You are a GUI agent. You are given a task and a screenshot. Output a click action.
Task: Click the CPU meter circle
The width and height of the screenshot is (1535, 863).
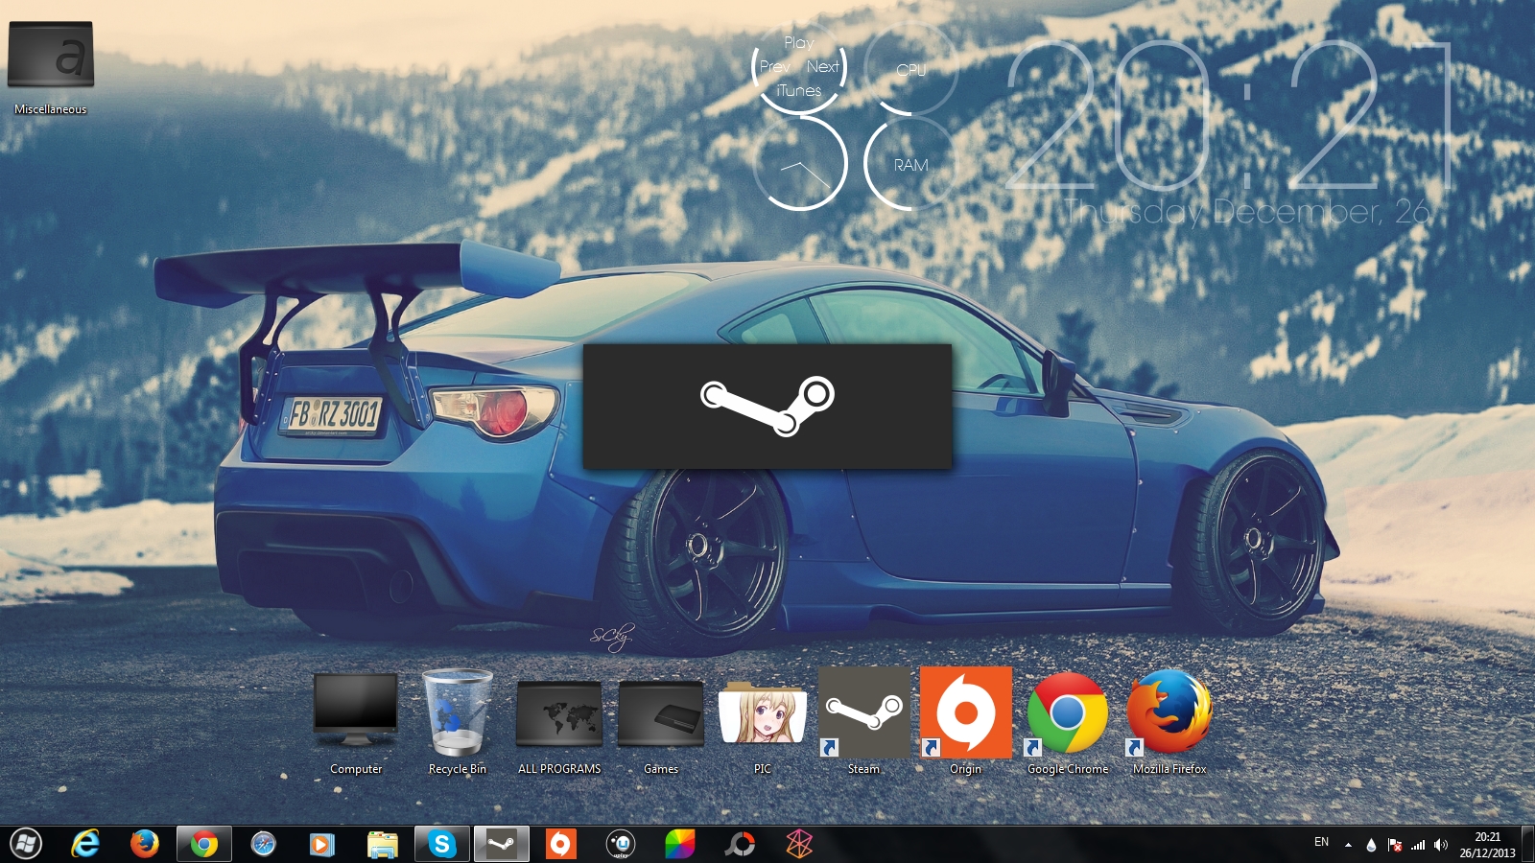[x=910, y=69]
